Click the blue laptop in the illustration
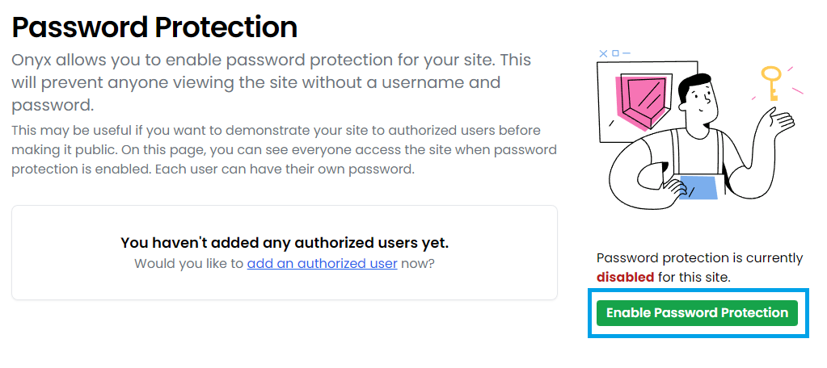 click(698, 187)
